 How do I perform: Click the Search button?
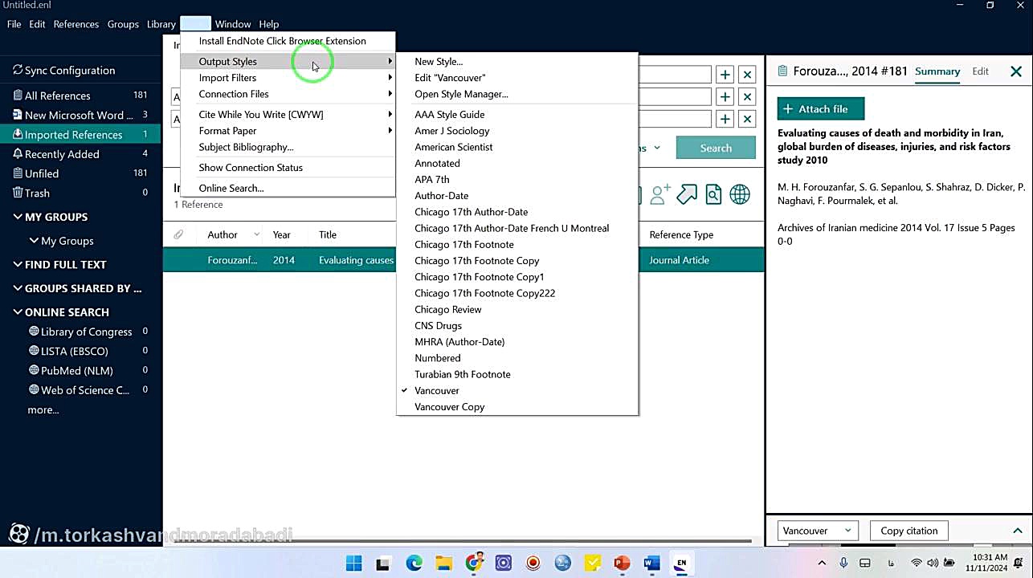[x=716, y=148]
